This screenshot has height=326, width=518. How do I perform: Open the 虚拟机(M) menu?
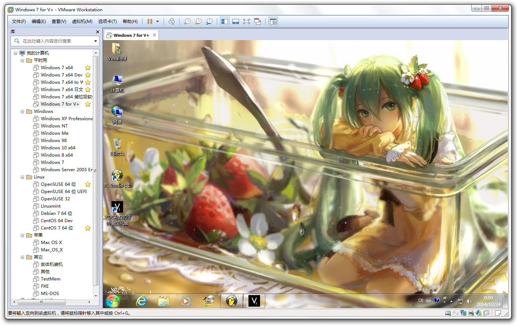pos(82,21)
